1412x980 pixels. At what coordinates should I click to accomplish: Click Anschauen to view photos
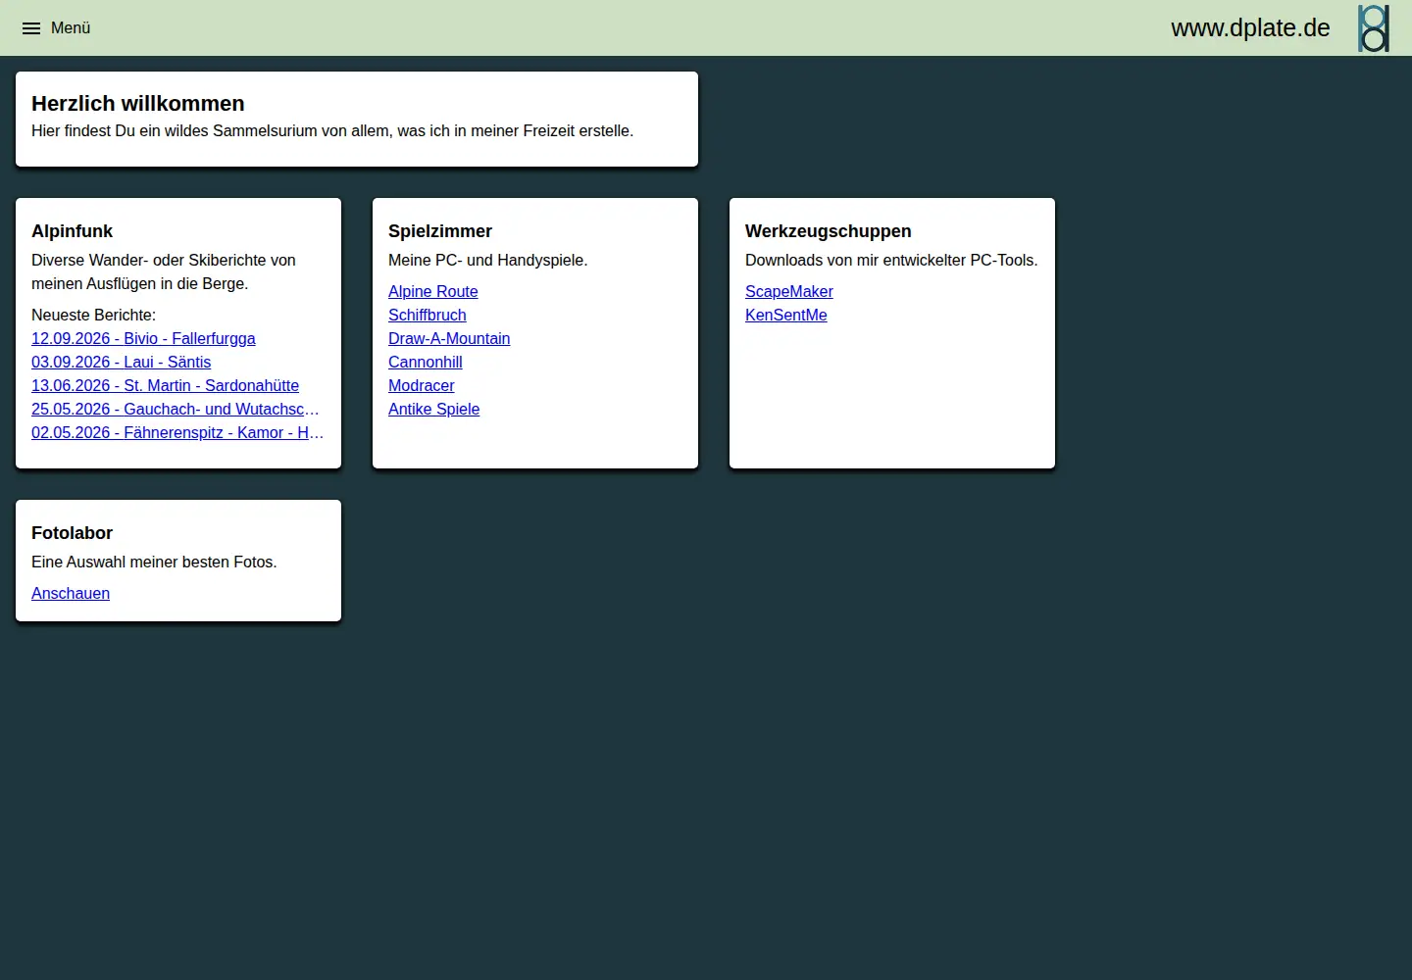tap(71, 593)
